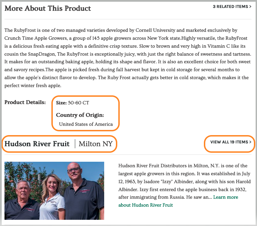Screen dimensions: 257x226
Task: Click the Hudson River Fruit Distributors description text
Action: coord(185,181)
